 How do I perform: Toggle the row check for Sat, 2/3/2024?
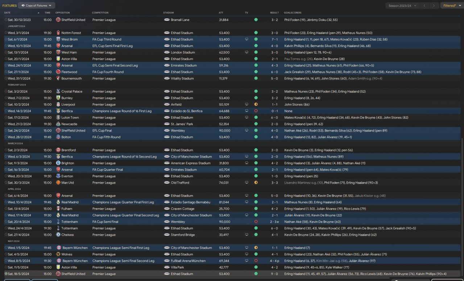point(6,150)
